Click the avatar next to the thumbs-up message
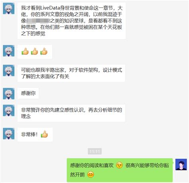 9,51
